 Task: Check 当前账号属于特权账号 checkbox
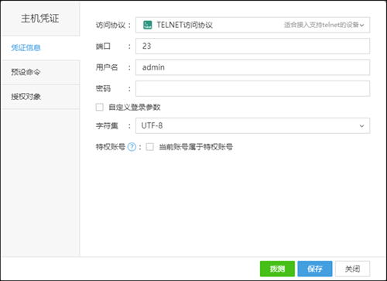(x=150, y=147)
